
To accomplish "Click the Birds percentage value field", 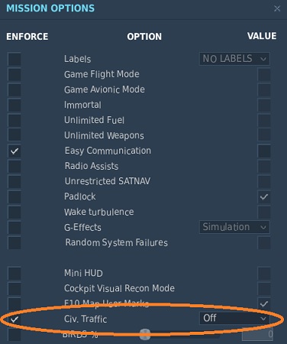I will (258, 334).
